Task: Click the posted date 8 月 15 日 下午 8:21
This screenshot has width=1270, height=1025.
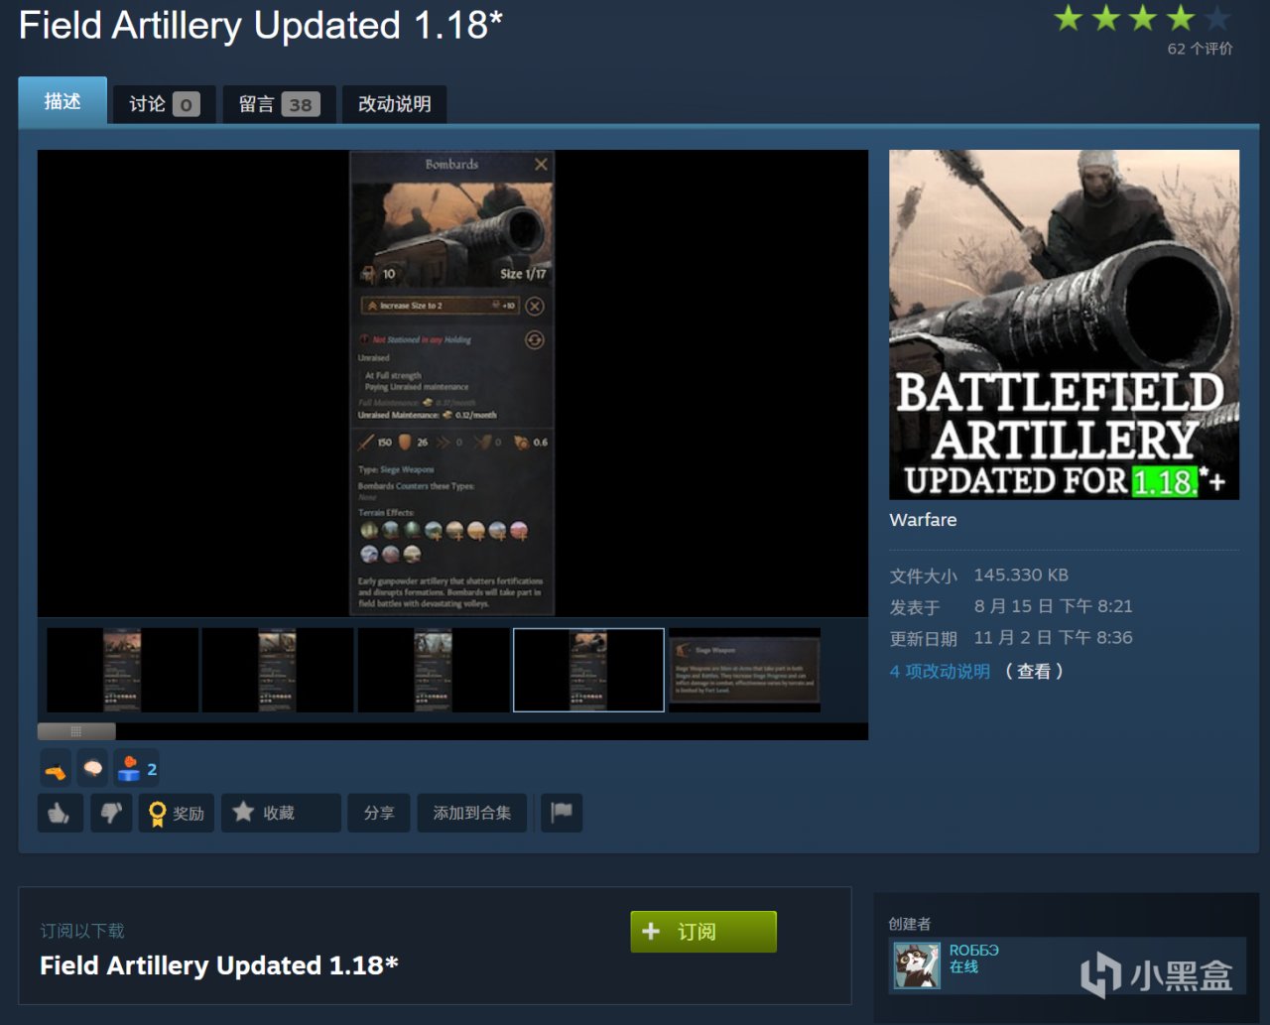Action: [x=1053, y=606]
